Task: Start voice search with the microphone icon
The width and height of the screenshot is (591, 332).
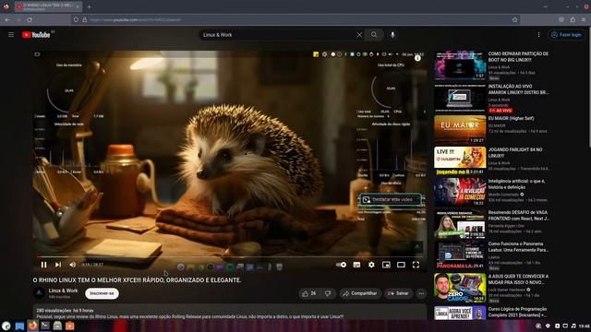Action: tap(392, 35)
